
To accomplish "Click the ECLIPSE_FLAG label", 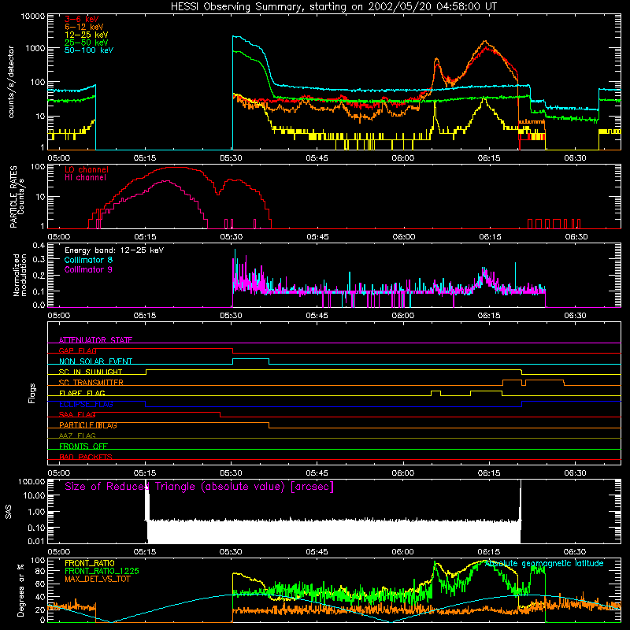I will point(86,404).
